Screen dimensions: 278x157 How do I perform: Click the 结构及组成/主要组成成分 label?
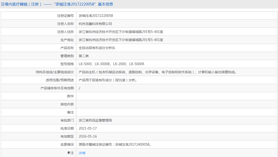(55, 72)
